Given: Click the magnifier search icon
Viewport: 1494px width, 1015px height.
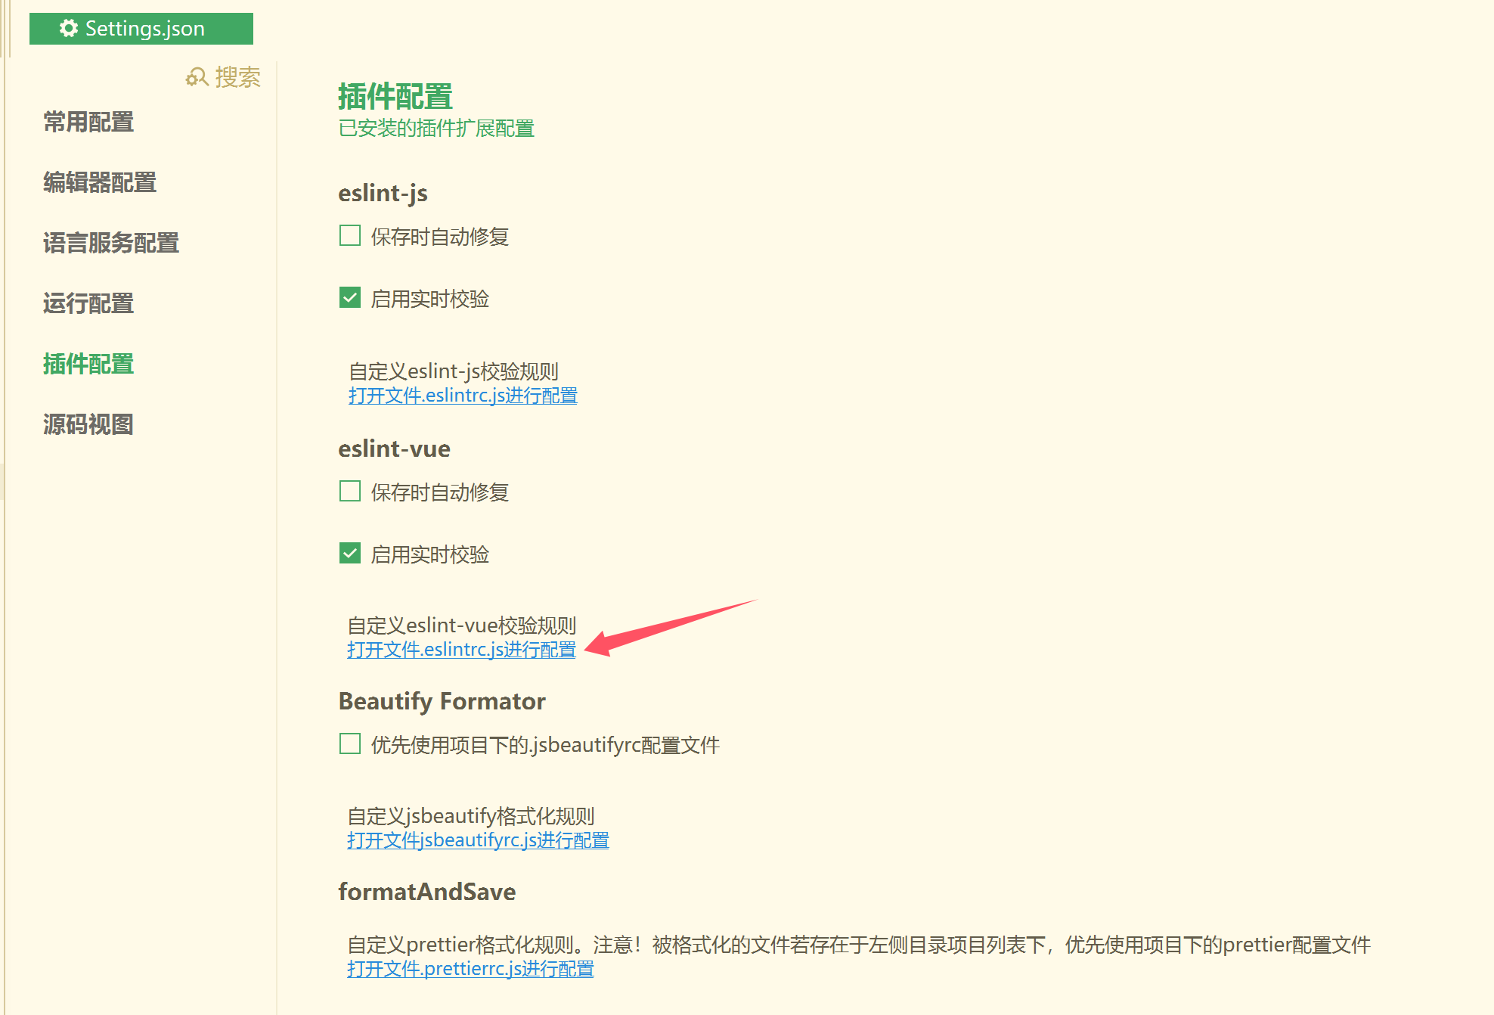Looking at the screenshot, I should (197, 76).
